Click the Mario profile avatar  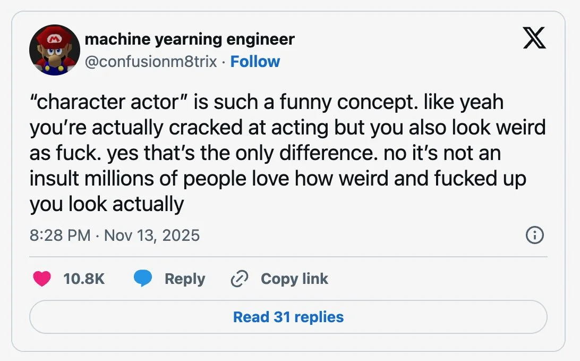click(x=55, y=50)
